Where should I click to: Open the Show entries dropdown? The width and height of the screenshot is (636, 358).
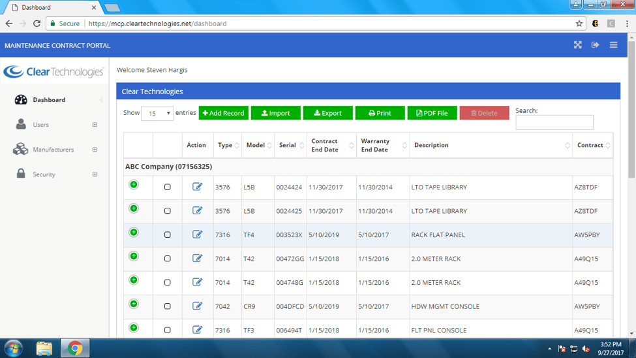157,113
